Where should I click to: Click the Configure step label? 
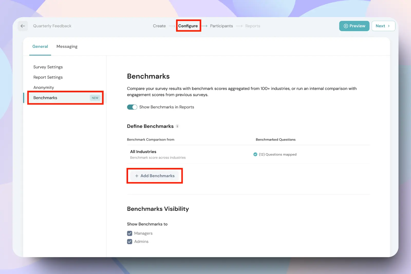pyautogui.click(x=188, y=26)
